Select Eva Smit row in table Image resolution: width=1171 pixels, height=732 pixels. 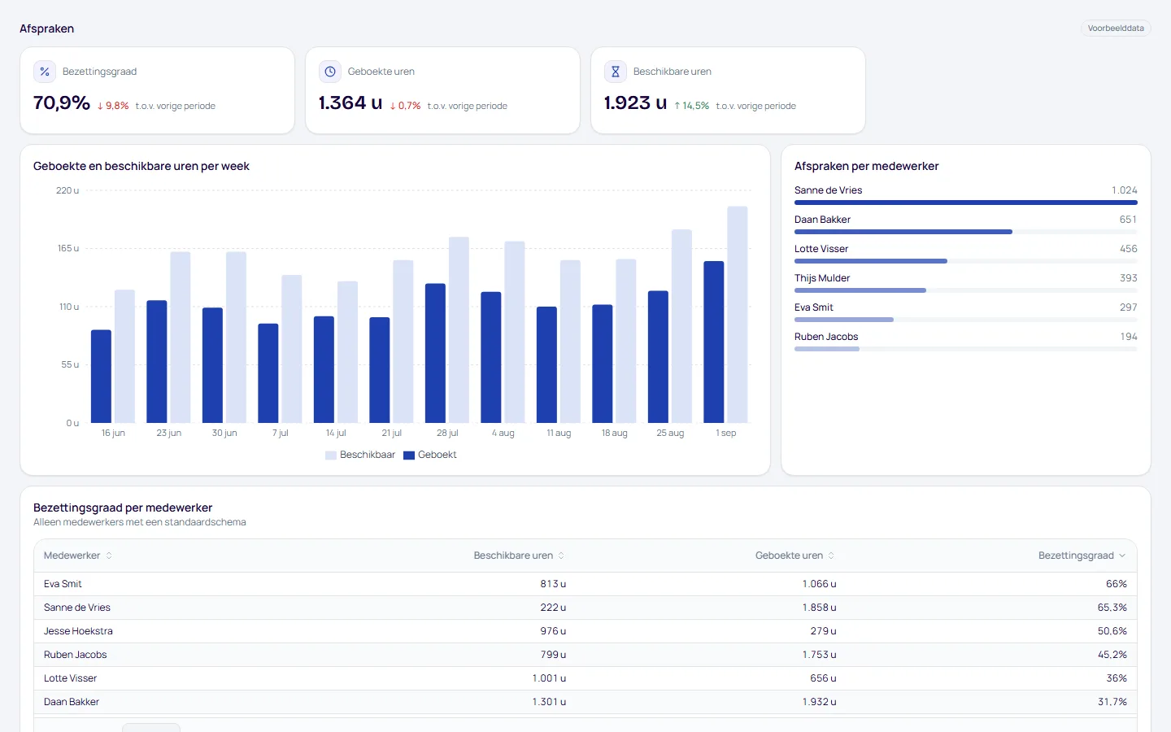(x=585, y=584)
